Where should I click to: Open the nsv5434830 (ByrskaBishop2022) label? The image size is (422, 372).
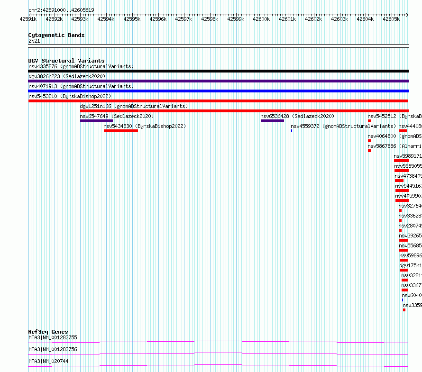coord(145,126)
